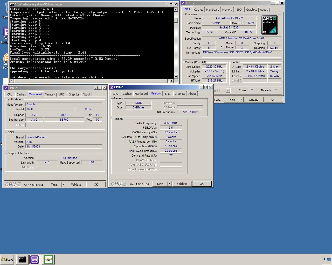
Task: Close the CPU tab CPU-Z window
Action: [x=282, y=3]
